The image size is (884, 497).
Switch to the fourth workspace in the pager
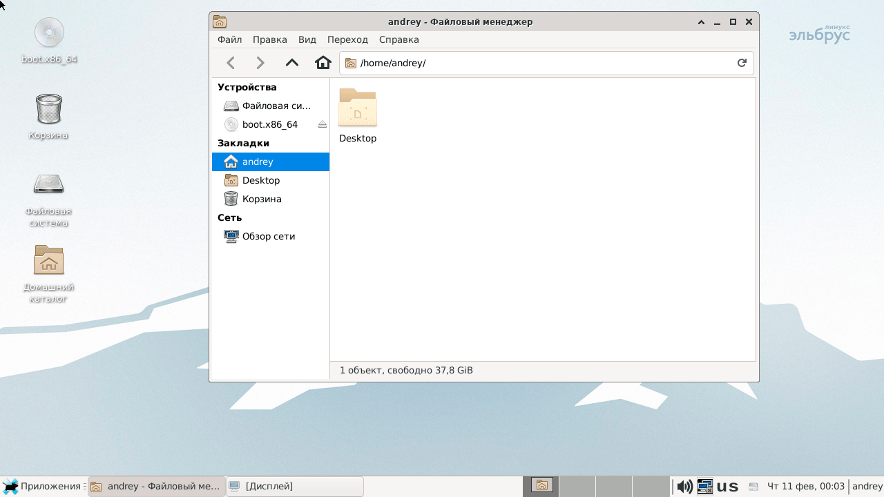[651, 487]
